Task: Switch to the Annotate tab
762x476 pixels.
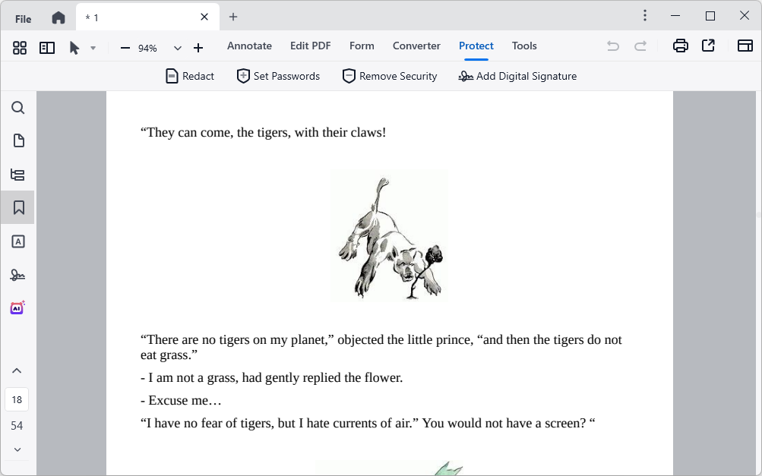Action: pyautogui.click(x=249, y=46)
